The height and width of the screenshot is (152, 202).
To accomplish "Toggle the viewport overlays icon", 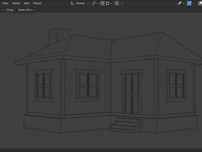I will tap(200, 3).
